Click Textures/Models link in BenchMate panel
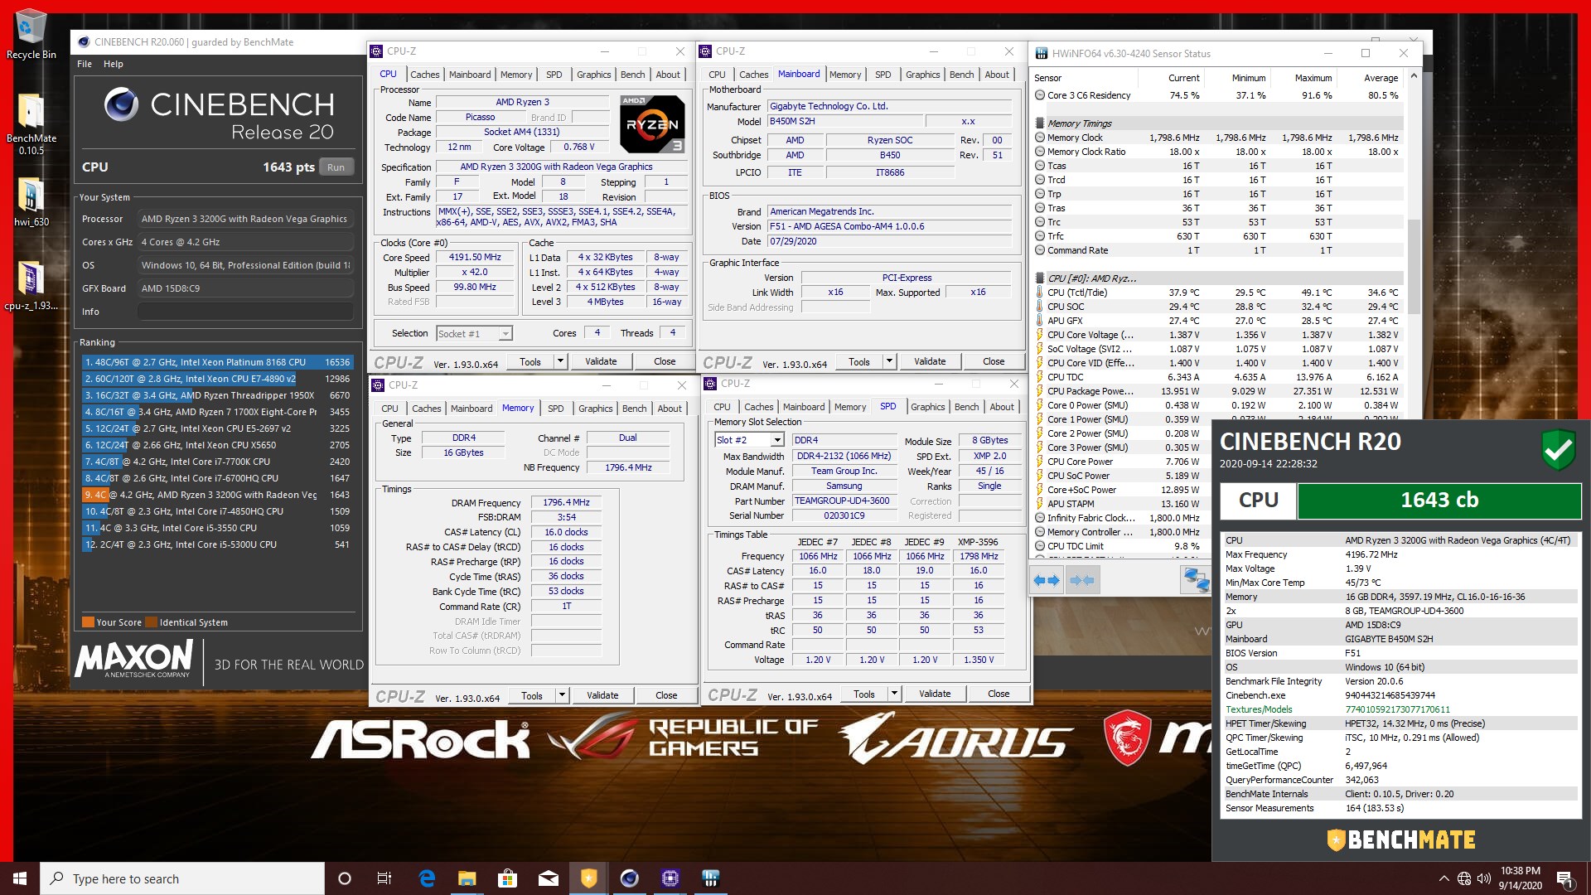Viewport: 1591px width, 895px height. [x=1259, y=709]
